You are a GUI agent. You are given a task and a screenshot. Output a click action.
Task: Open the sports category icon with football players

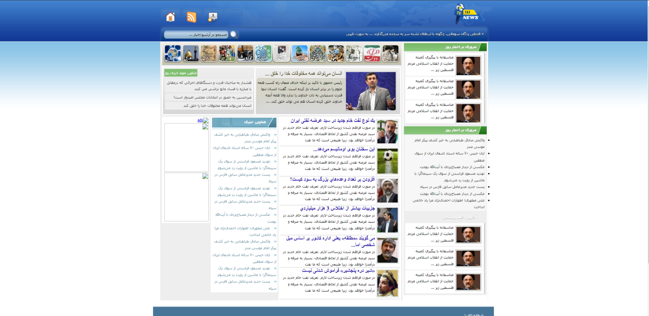tap(227, 54)
